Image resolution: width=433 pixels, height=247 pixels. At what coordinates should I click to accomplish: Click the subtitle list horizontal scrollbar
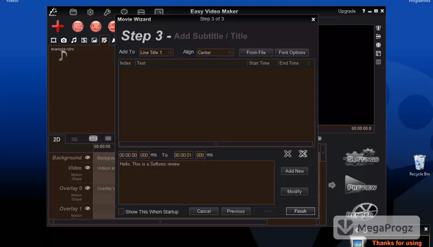point(216,144)
